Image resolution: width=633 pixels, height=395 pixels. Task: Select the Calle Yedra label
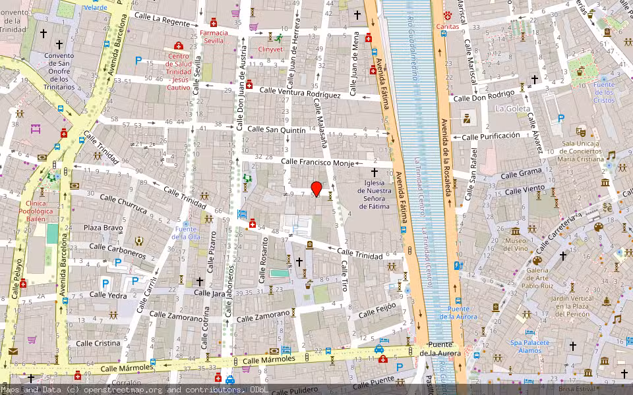pyautogui.click(x=108, y=295)
